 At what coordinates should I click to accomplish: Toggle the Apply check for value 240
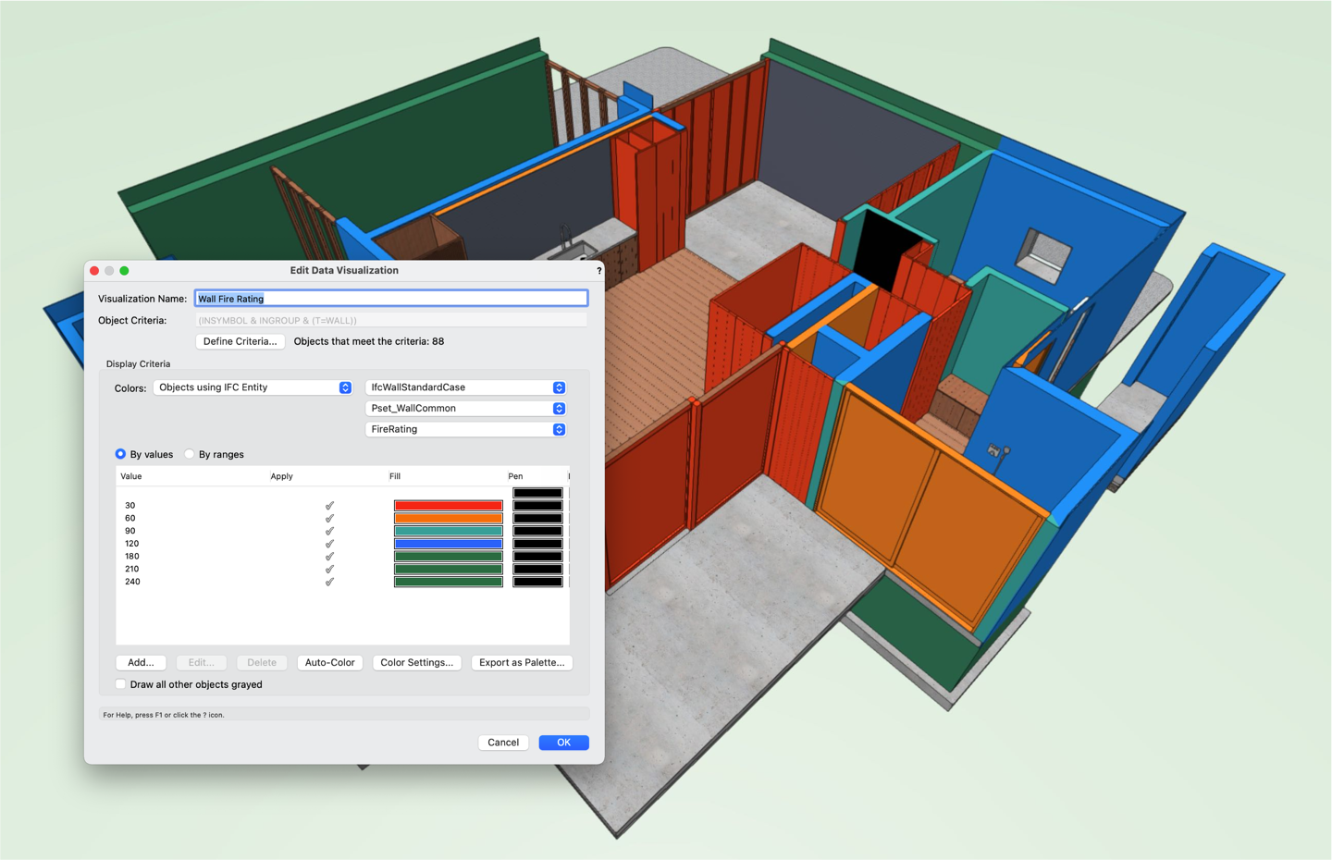click(x=329, y=582)
